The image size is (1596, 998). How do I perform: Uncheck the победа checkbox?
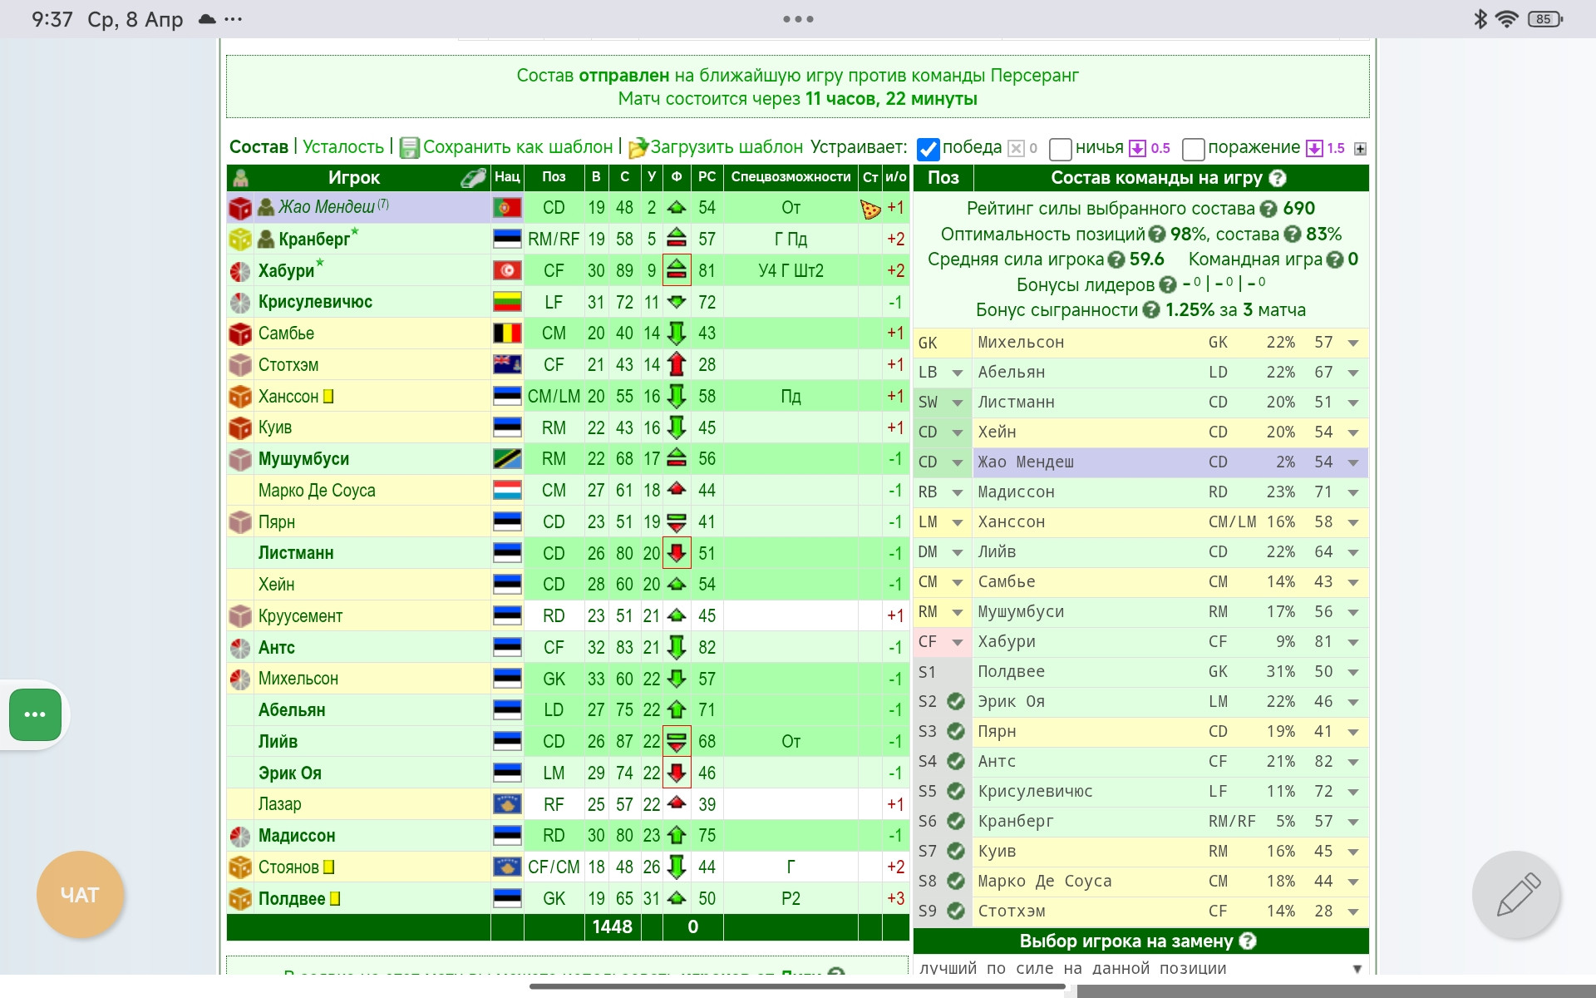pos(928,149)
